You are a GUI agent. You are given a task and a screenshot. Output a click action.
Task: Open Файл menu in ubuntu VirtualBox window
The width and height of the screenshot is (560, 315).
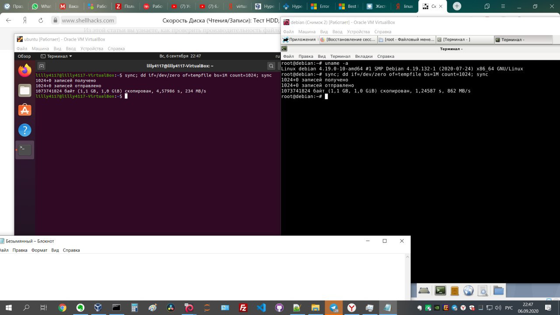click(x=21, y=49)
